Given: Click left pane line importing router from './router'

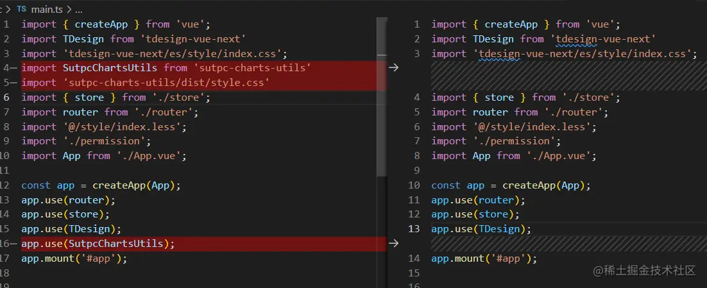Looking at the screenshot, I should (x=110, y=112).
